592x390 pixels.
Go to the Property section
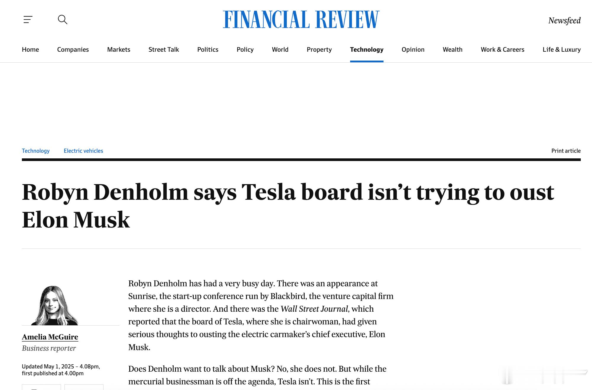(319, 50)
